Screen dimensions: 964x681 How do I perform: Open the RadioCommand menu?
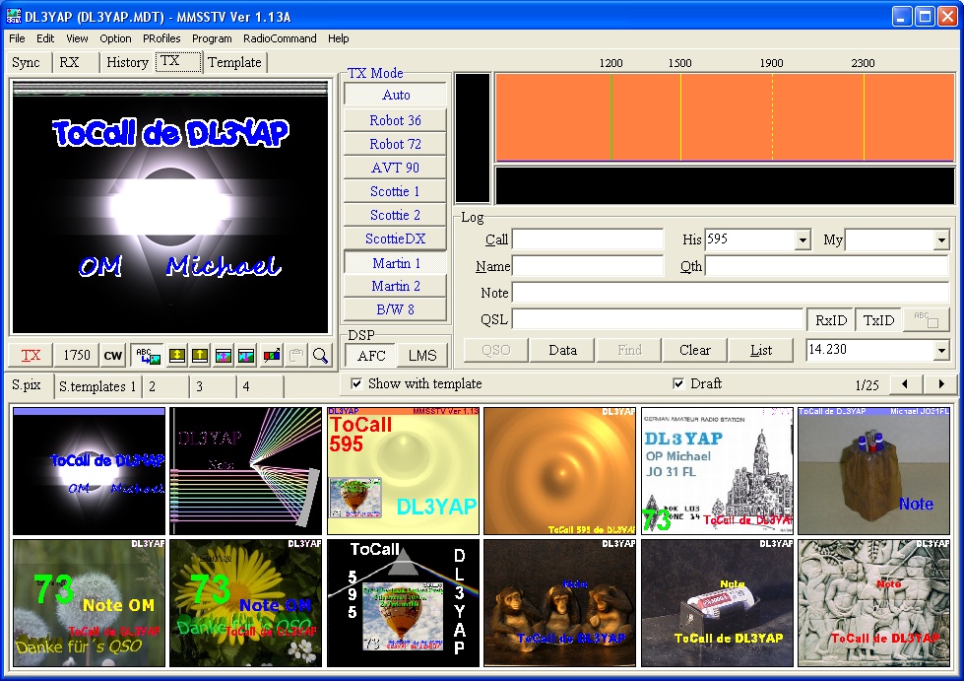click(x=280, y=38)
